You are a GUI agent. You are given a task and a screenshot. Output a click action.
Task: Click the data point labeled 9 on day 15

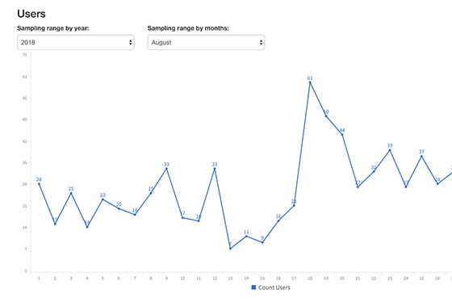tap(262, 242)
